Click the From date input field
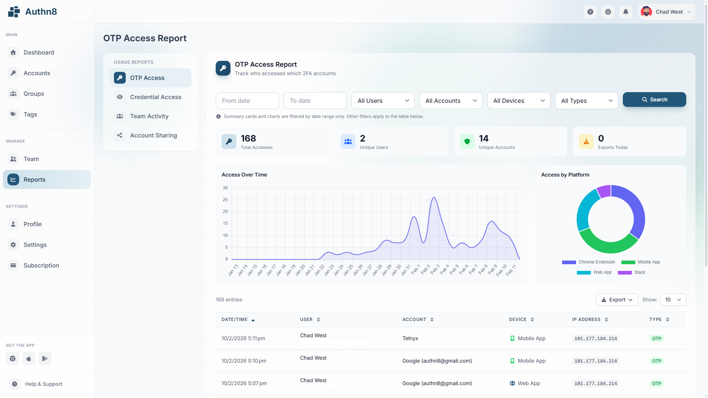Image resolution: width=708 pixels, height=398 pixels. tap(247, 101)
